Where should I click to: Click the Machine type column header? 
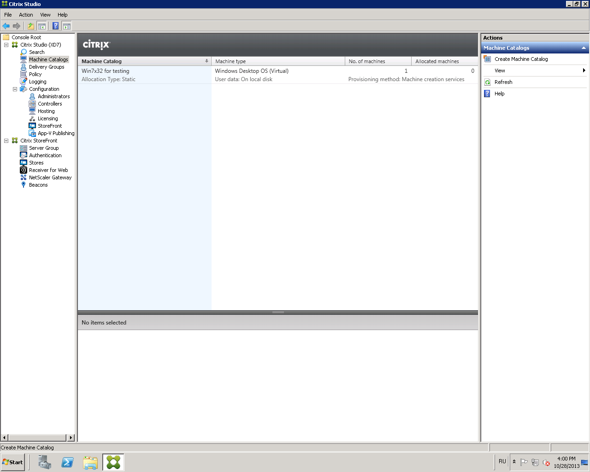tap(278, 61)
